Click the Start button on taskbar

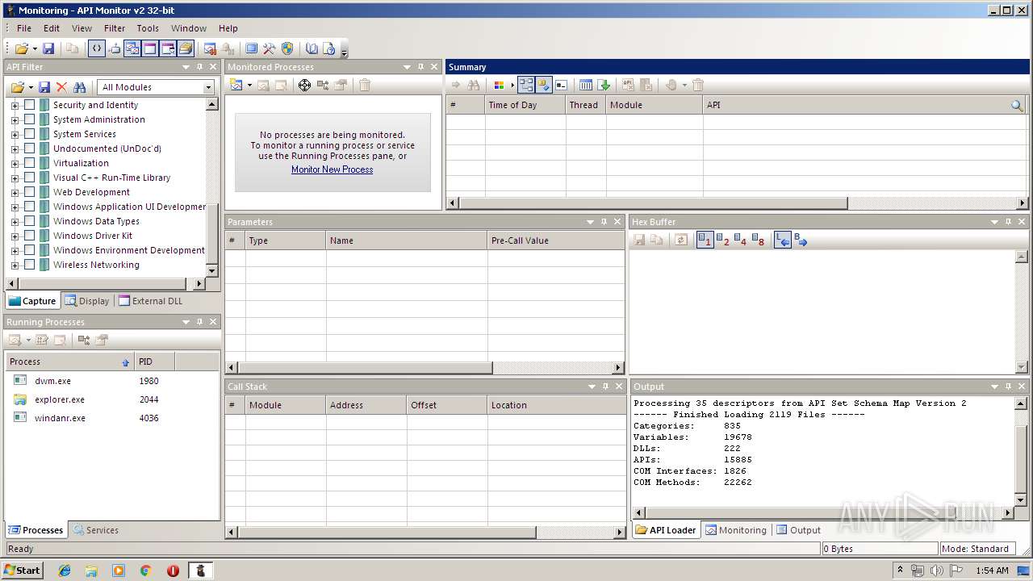click(23, 571)
